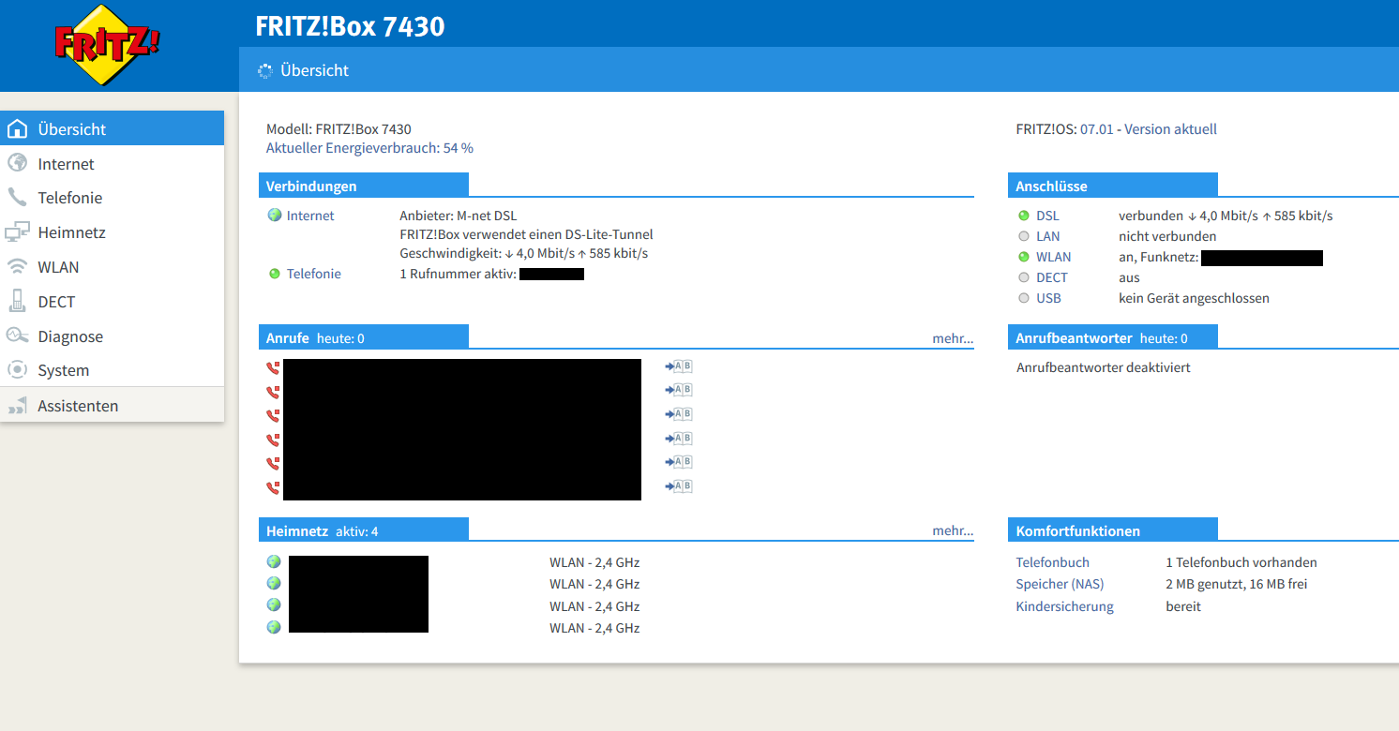Screen dimensions: 1399x731
Task: Click the Wi-Fi waves icon for WLAN in sidebar
Action: (x=17, y=267)
